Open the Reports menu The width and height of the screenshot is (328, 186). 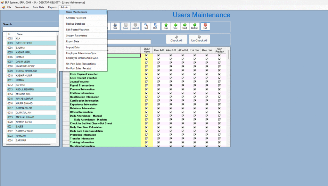coord(52,7)
